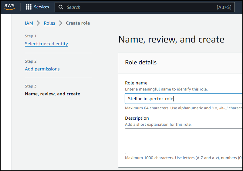Click the chevron between IAM and Roles
Viewport: 243px width, 171px height.
tap(39, 23)
